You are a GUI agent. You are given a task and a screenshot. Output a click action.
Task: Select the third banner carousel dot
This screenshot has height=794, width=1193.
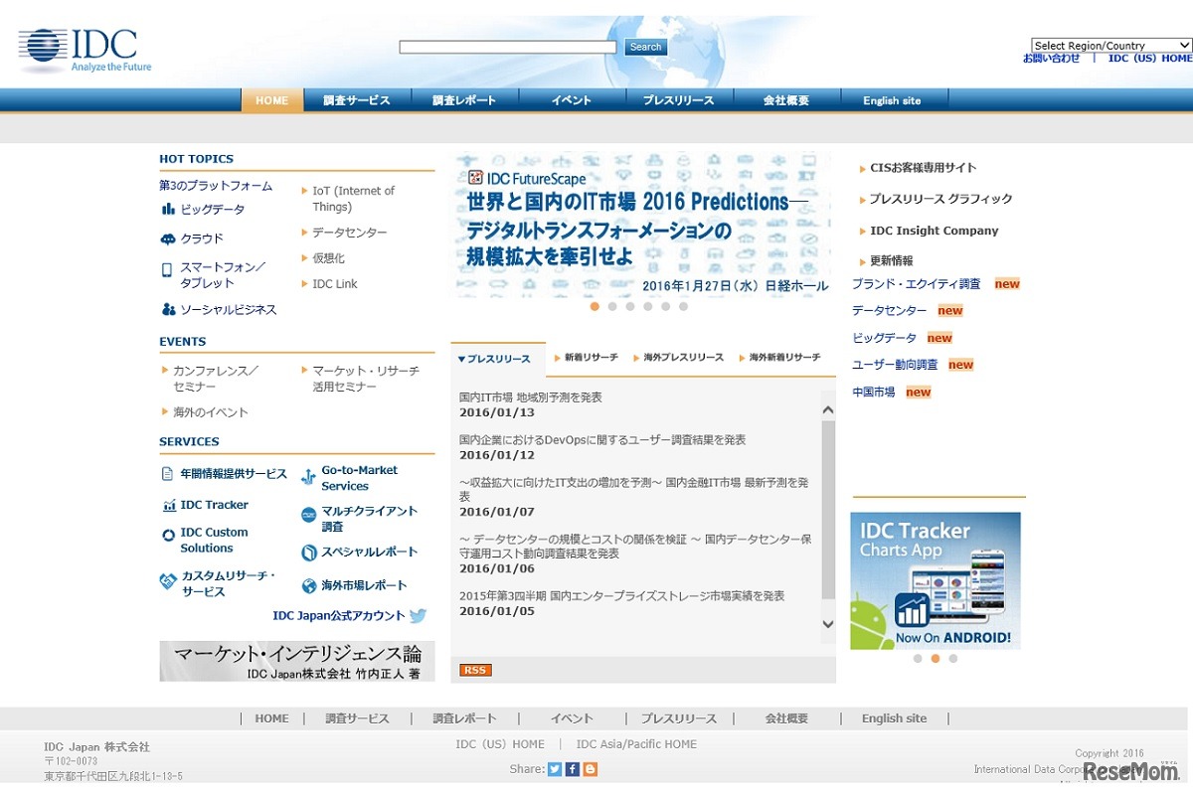[x=630, y=307]
